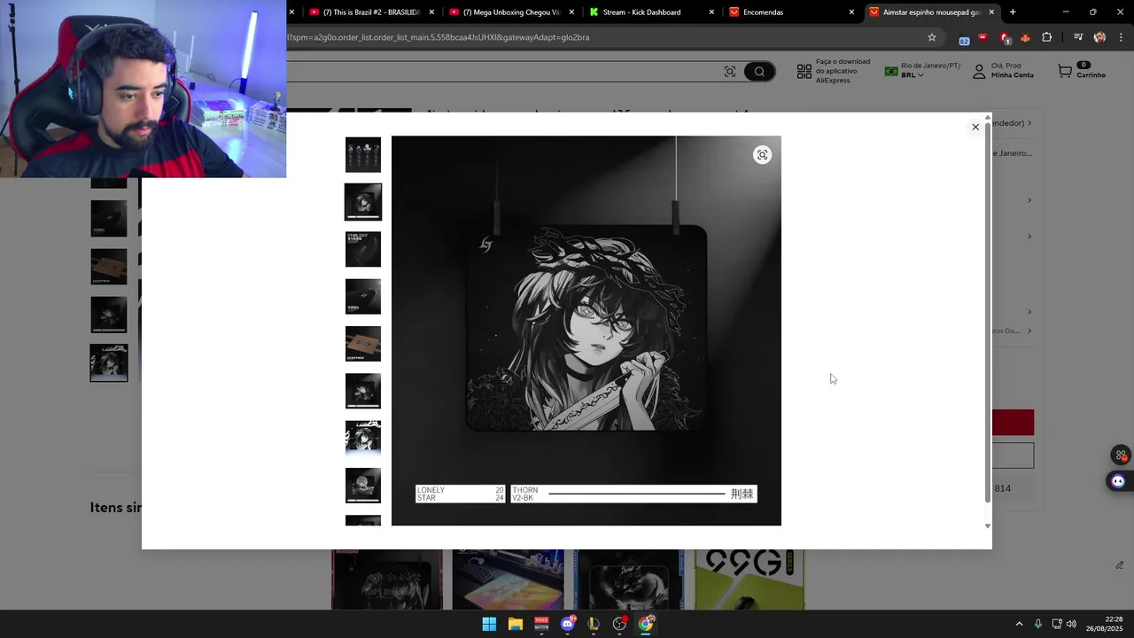Open image search icon on main photo
Viewport: 1134px width, 638px height.
pyautogui.click(x=762, y=155)
